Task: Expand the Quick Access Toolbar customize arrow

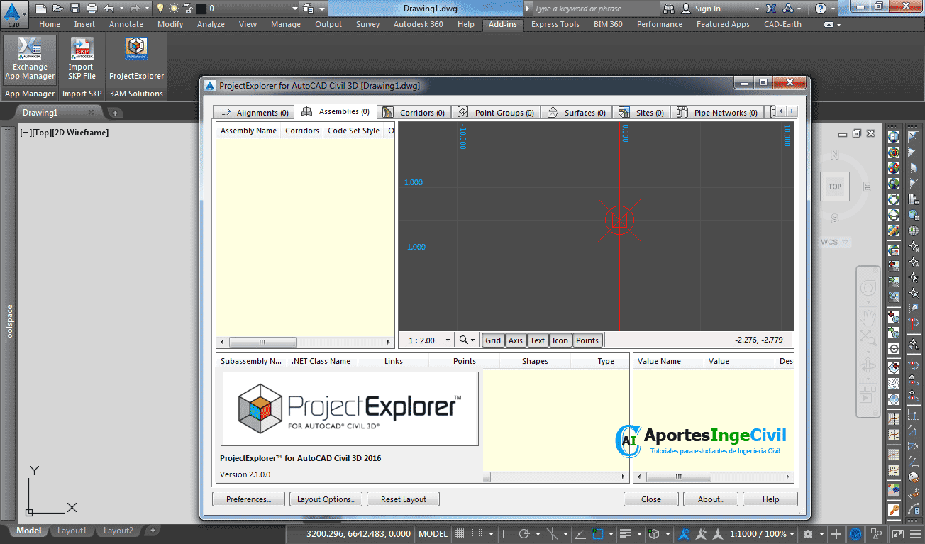Action: tap(322, 9)
